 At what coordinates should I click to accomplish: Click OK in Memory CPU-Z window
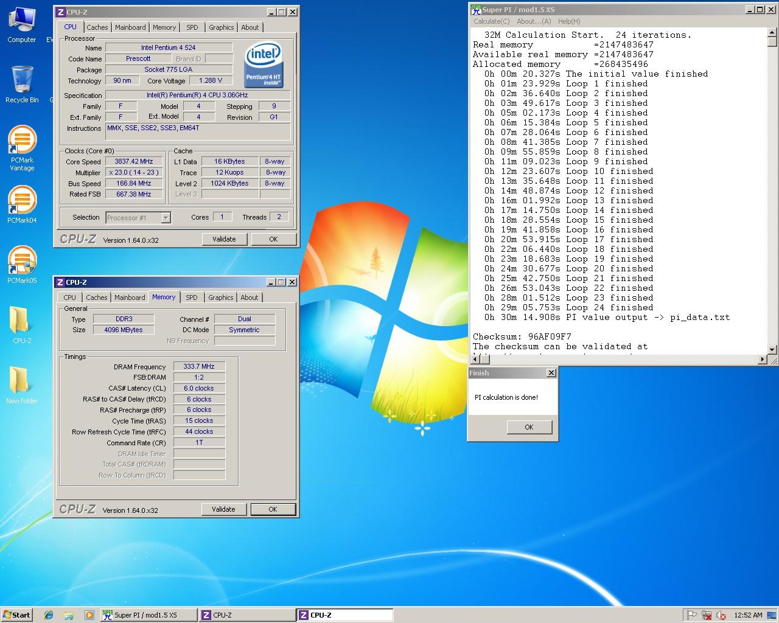coord(273,509)
